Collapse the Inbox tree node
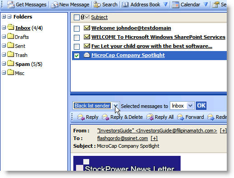 (x=4, y=28)
